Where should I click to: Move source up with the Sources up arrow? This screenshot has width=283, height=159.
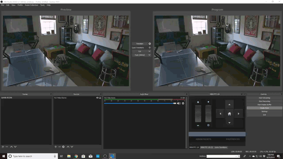click(68, 147)
